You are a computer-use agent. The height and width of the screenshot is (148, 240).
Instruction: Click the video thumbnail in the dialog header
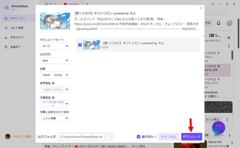55,21
